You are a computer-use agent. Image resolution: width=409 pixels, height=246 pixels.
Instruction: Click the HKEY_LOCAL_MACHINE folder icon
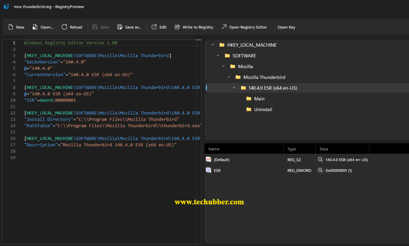coord(222,45)
